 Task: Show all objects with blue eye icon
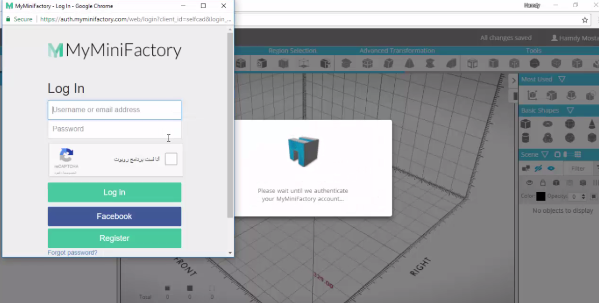(551, 169)
